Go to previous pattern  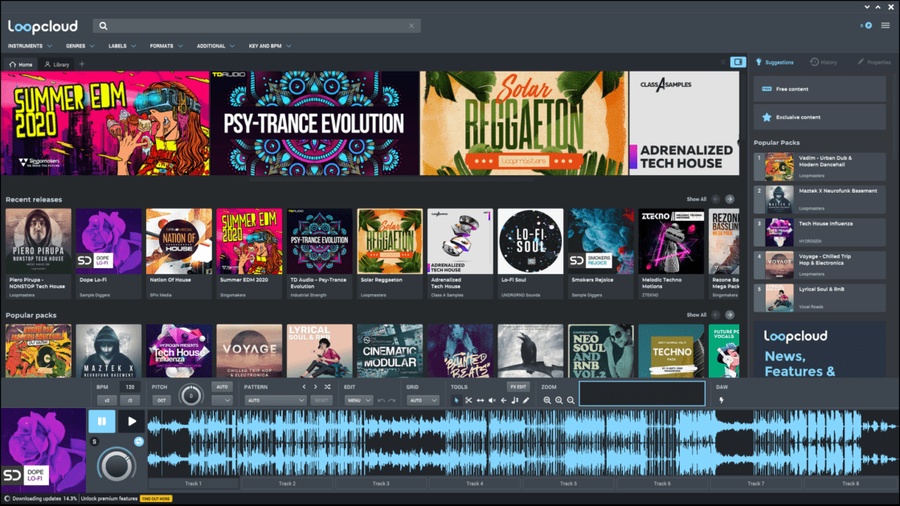tap(305, 386)
